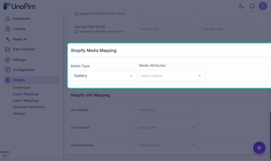Viewport: 271px width, 161px height.
Task: Go to Shopify Credentials
Action: pos(21,88)
